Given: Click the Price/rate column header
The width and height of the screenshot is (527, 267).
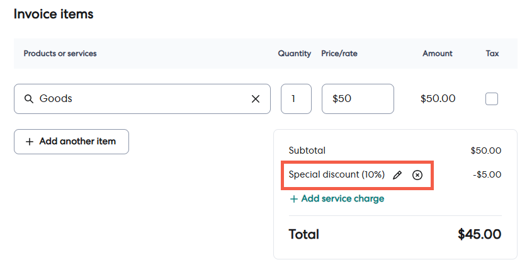Looking at the screenshot, I should pyautogui.click(x=339, y=54).
